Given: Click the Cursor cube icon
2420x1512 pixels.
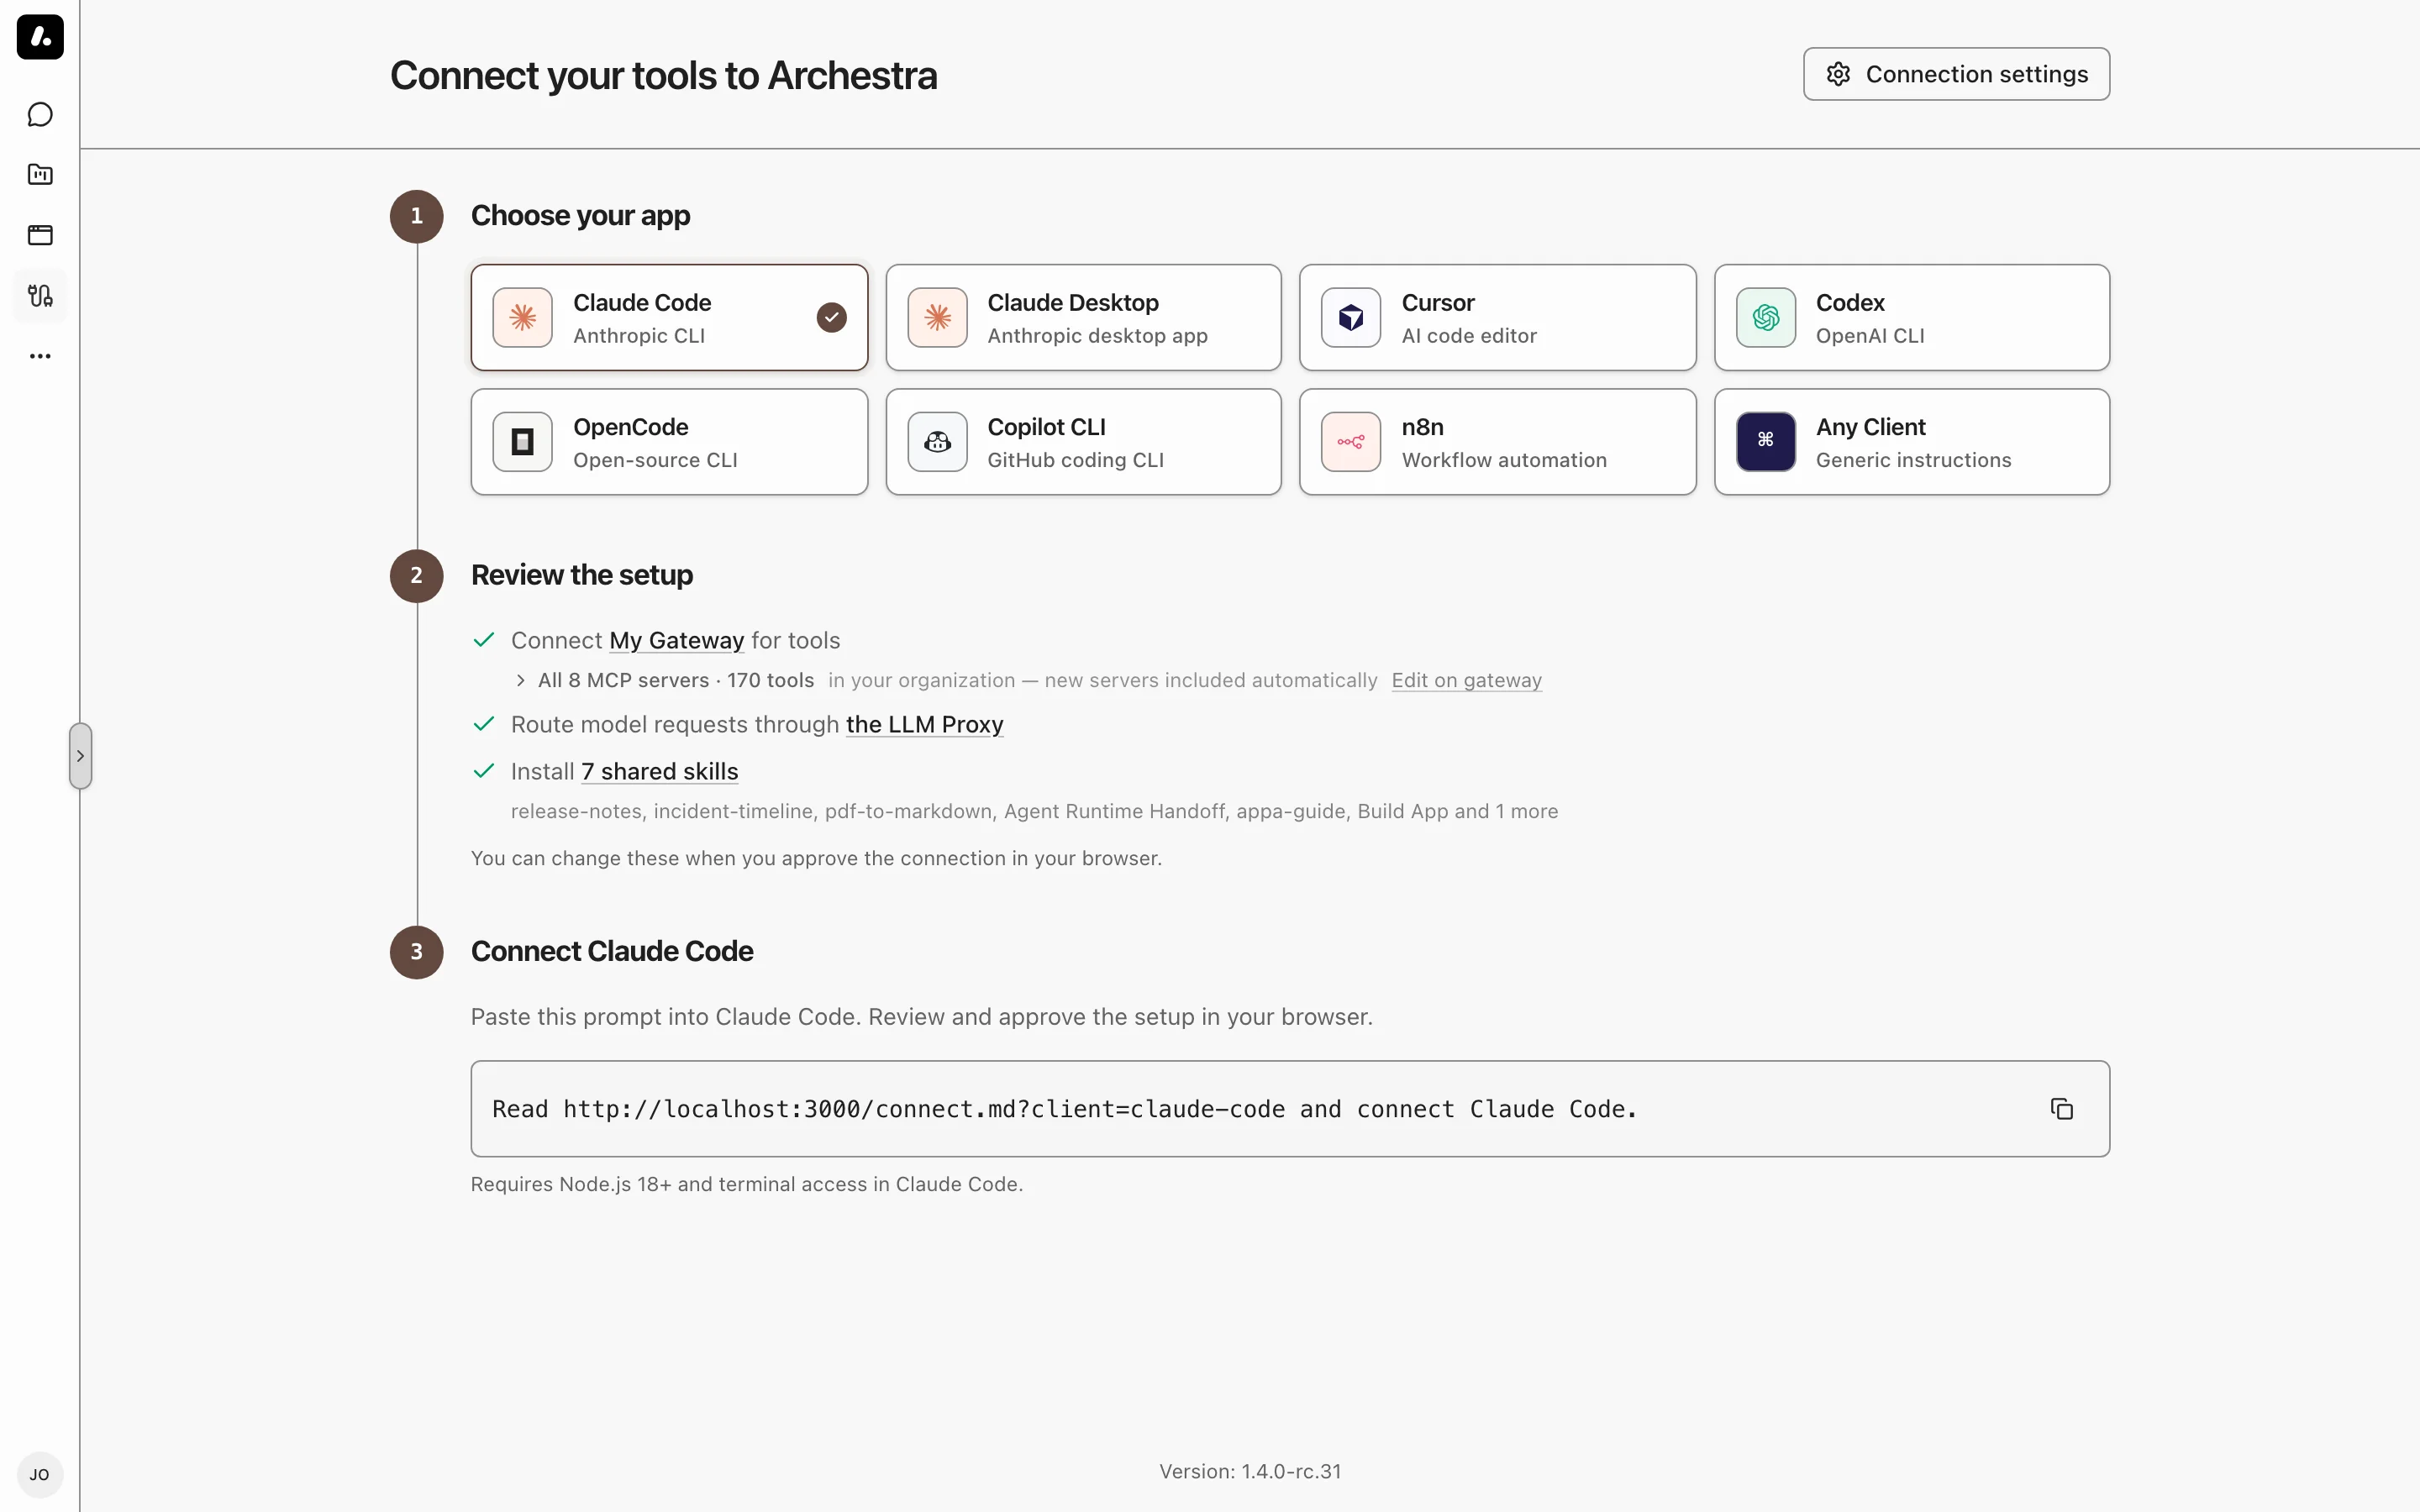Looking at the screenshot, I should (x=1351, y=318).
